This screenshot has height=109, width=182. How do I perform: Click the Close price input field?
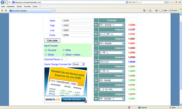pos(77,35)
